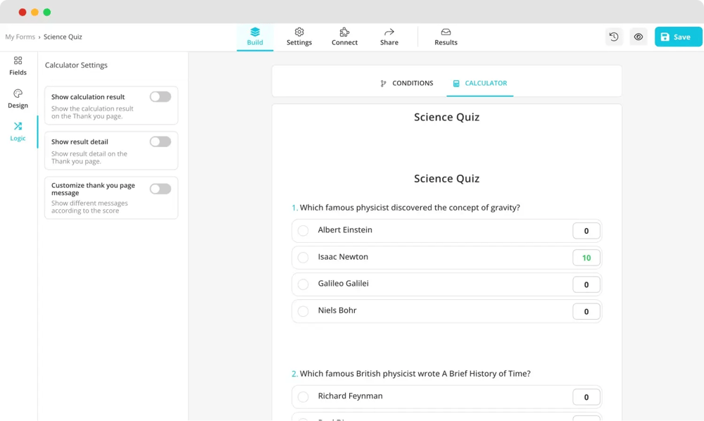The width and height of the screenshot is (704, 421).
Task: Open the Settings gear tab
Action: point(299,37)
